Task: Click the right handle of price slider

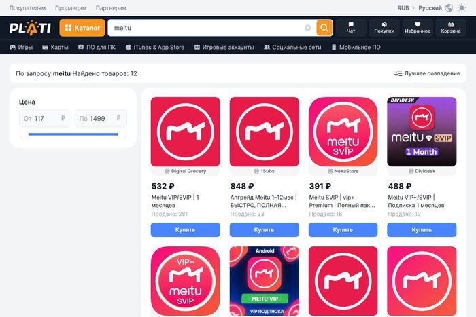Action: coord(122,134)
